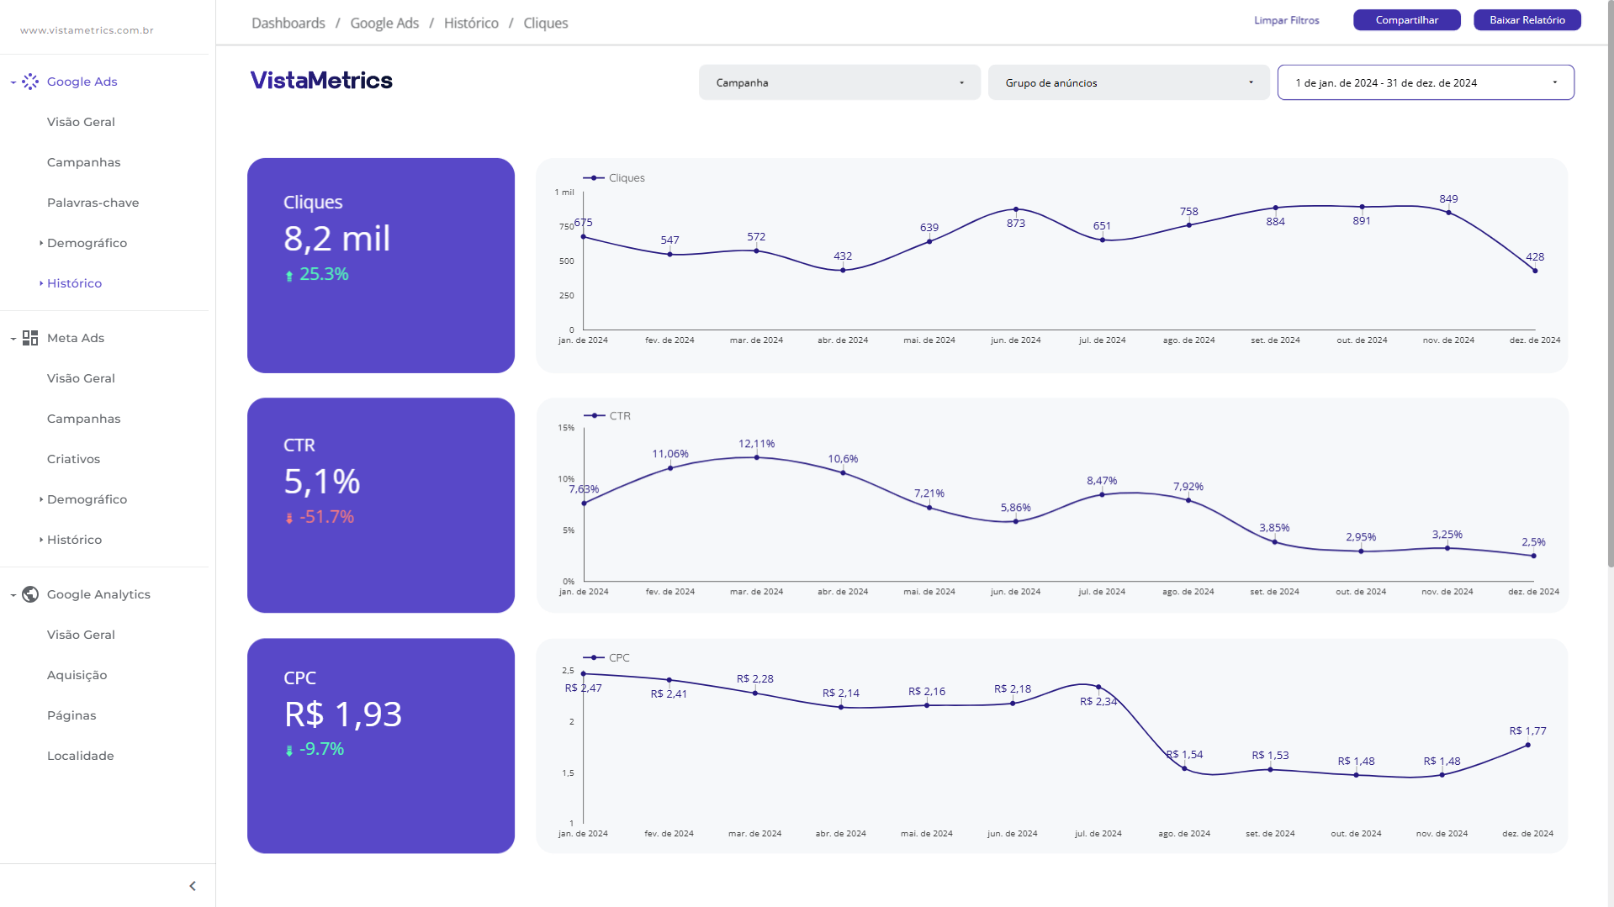Open Páginas page
The width and height of the screenshot is (1614, 907).
coord(71,715)
